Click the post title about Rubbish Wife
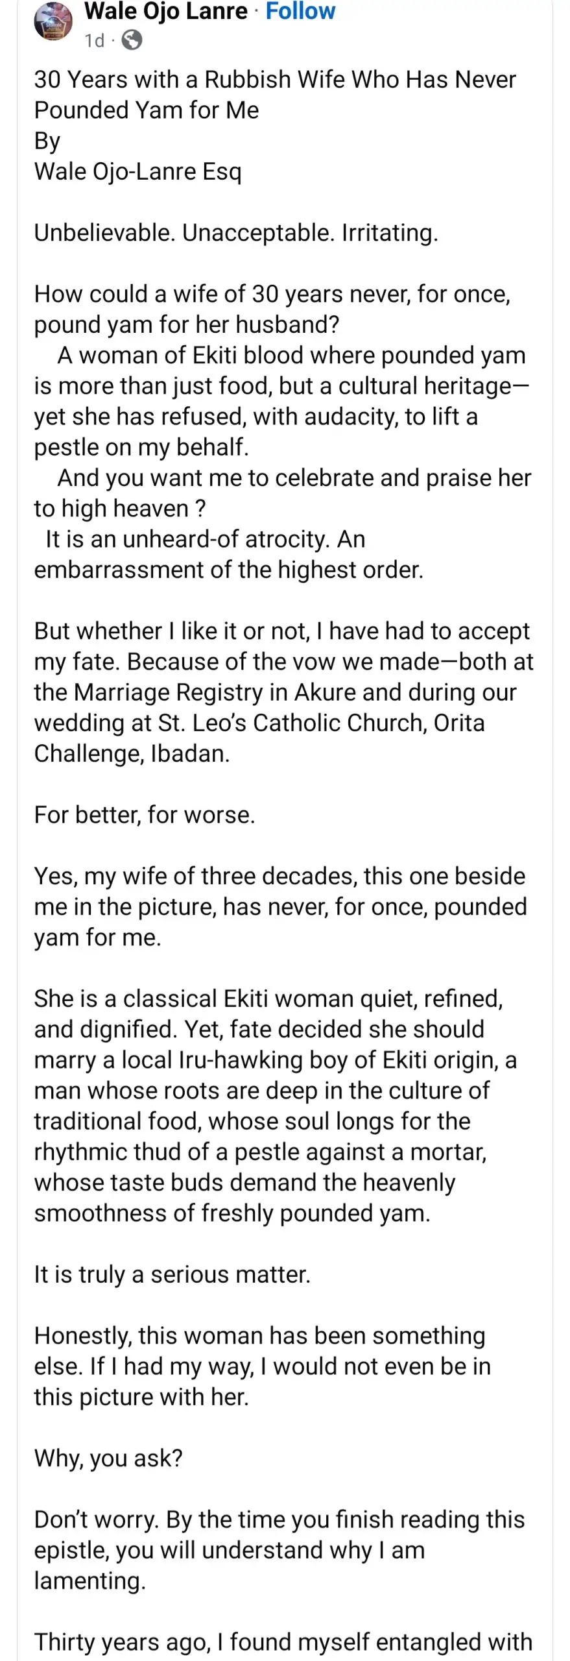Image resolution: width=570 pixels, height=1661 pixels. point(275,95)
